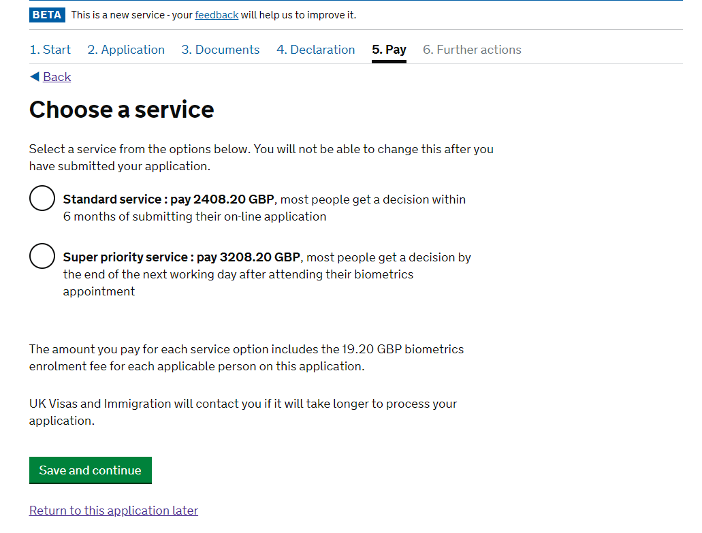Select the current 5. Pay step
The image size is (702, 533).
click(389, 50)
